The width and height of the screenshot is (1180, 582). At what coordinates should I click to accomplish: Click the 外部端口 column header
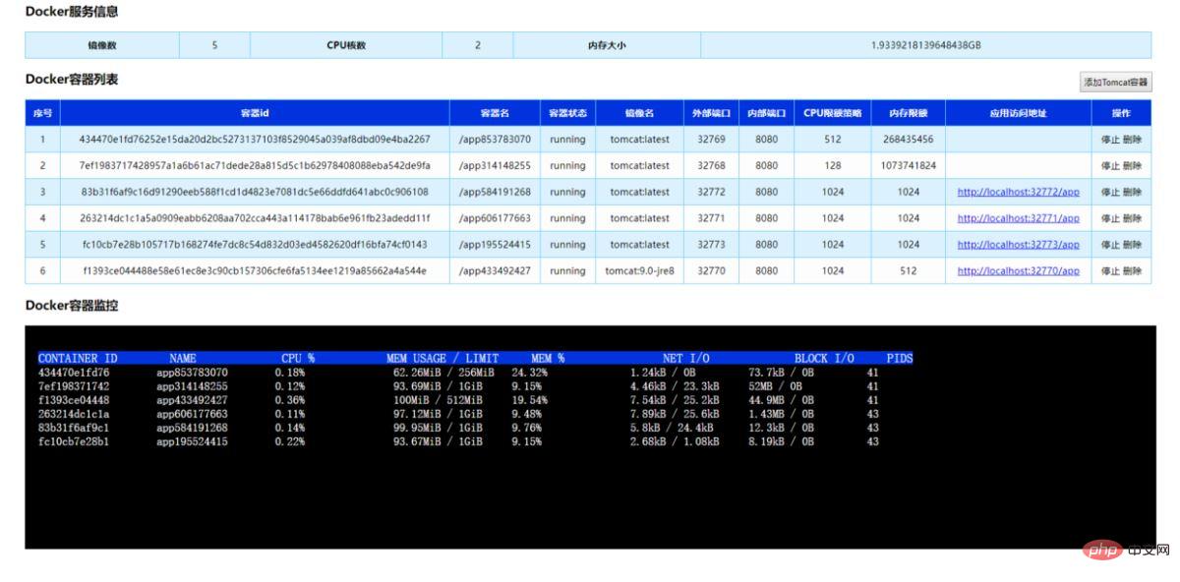click(x=711, y=113)
